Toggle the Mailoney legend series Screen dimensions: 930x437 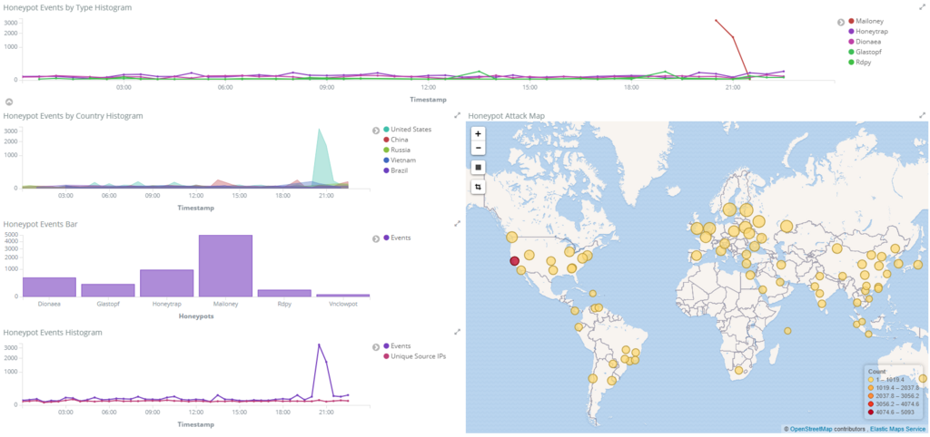(x=866, y=21)
